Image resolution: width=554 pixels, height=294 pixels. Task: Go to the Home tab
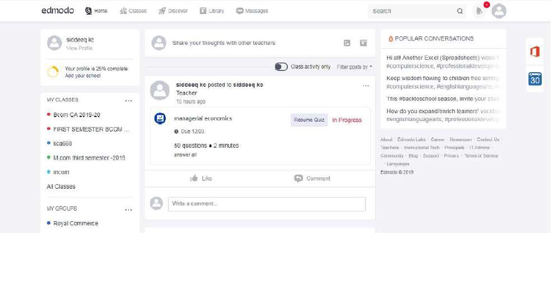tap(96, 11)
